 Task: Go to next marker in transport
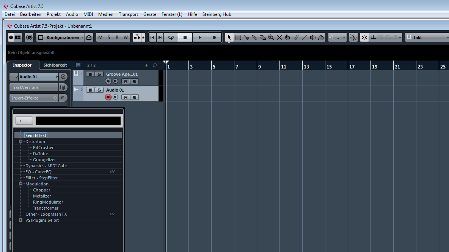click(x=160, y=37)
